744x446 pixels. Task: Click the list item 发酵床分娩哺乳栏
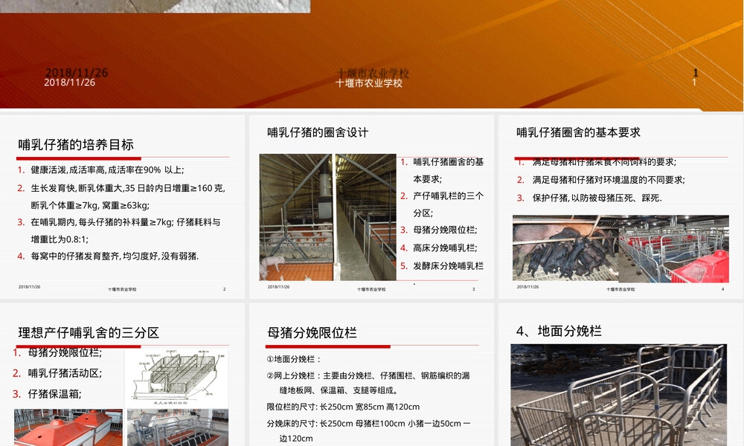point(449,266)
